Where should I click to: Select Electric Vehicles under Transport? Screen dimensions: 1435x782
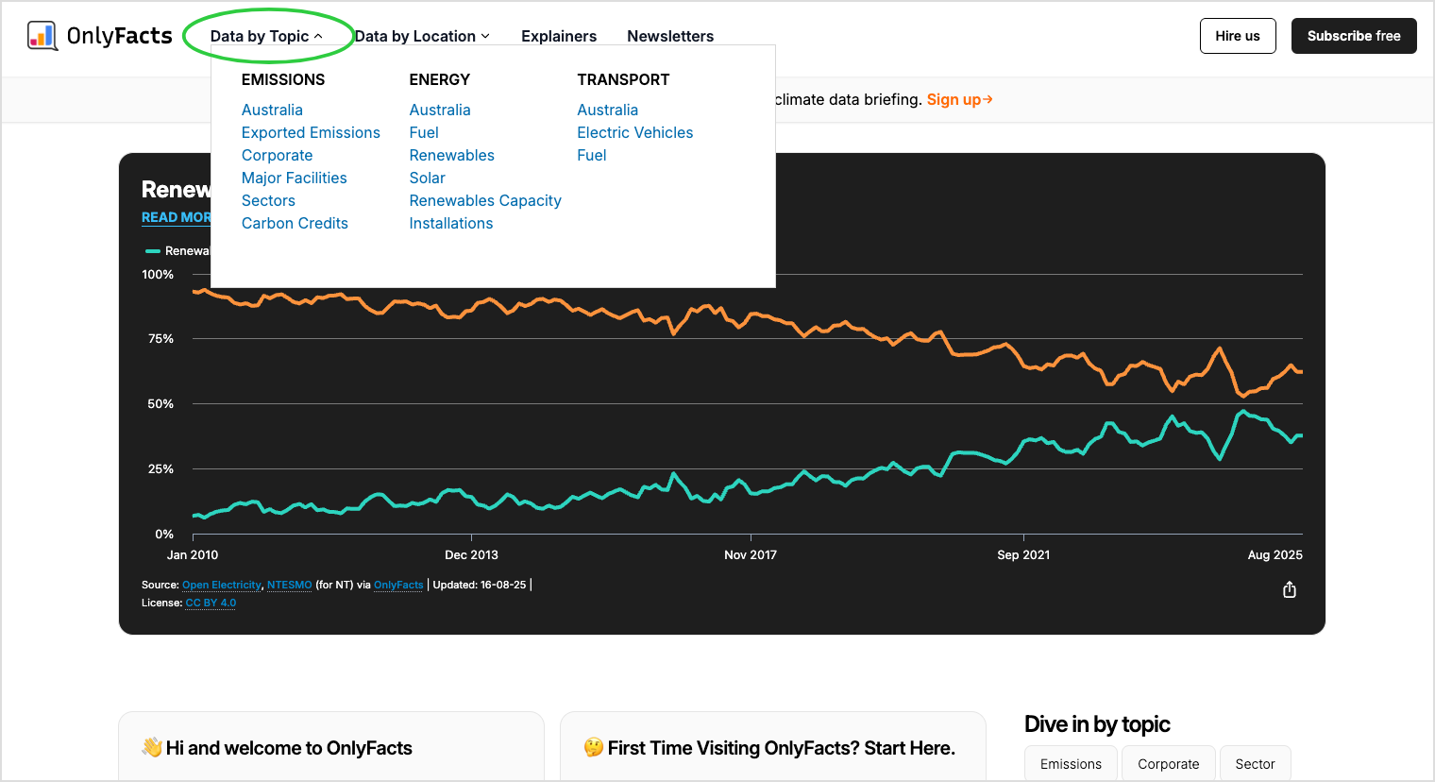click(x=635, y=132)
